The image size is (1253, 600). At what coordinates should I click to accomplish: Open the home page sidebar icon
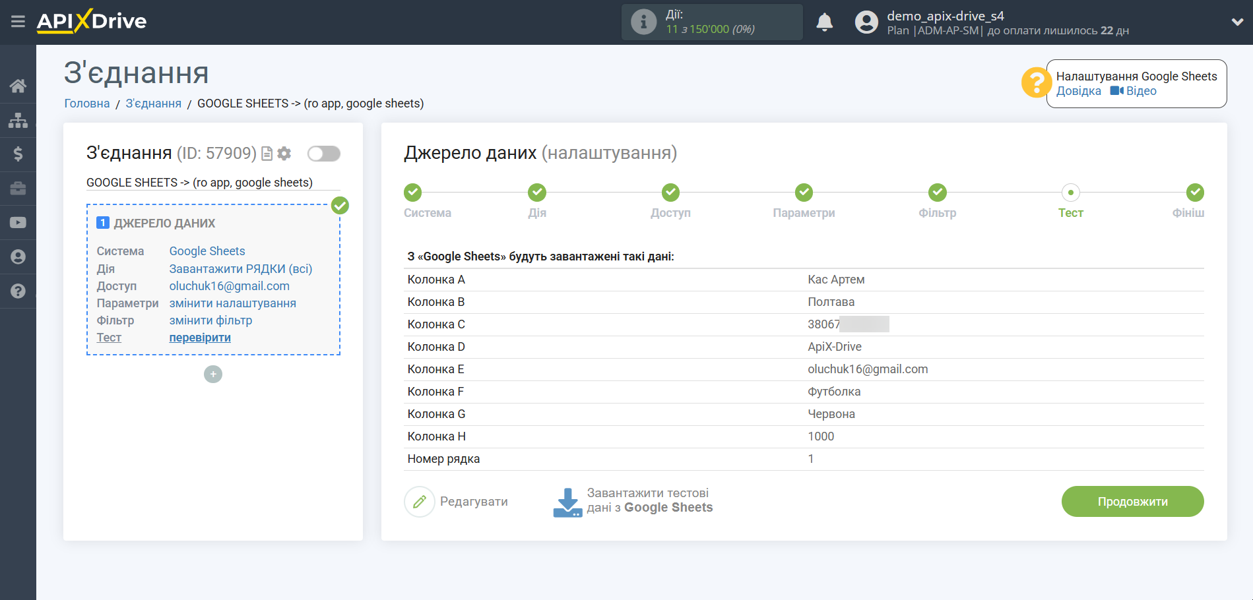pos(18,86)
